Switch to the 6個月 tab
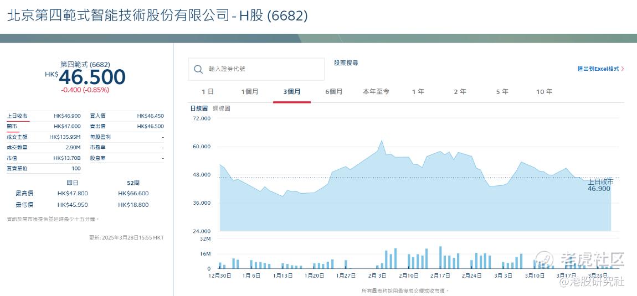Image resolution: width=637 pixels, height=296 pixels. (334, 92)
